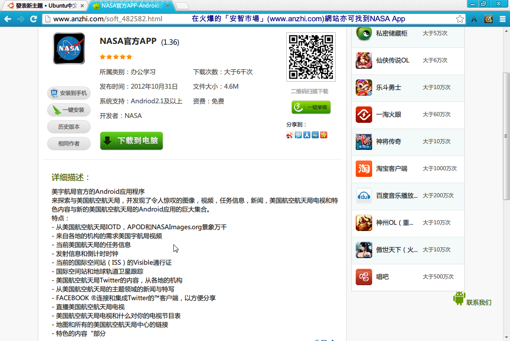Viewport: 510px width, 341px height.
Task: Click the 相同作者 same author button
Action: point(69,144)
